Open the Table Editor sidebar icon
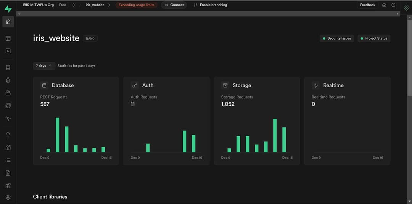The height and width of the screenshot is (204, 412). [x=8, y=38]
